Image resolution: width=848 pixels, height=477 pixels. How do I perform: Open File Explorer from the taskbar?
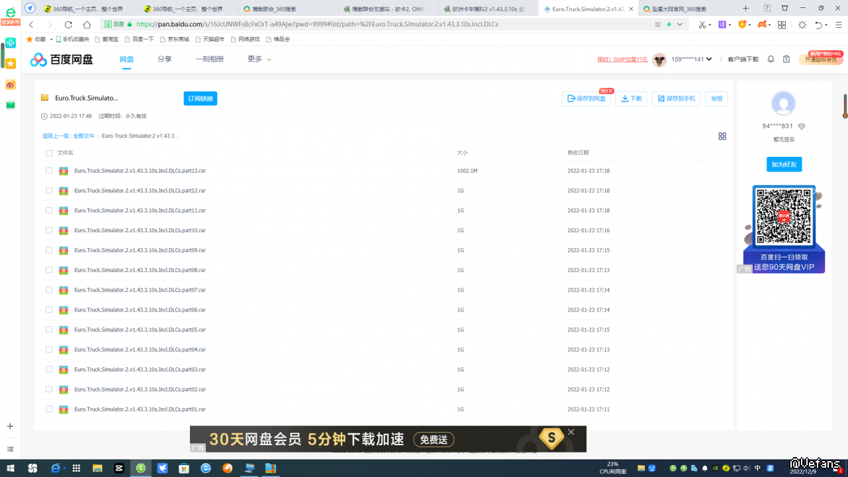click(x=97, y=468)
